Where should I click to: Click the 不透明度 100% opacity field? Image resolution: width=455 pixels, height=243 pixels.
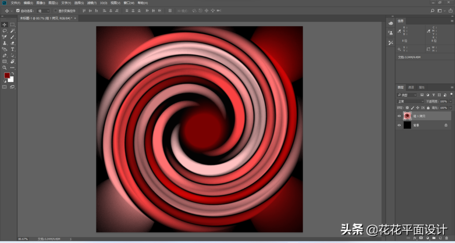(x=443, y=102)
